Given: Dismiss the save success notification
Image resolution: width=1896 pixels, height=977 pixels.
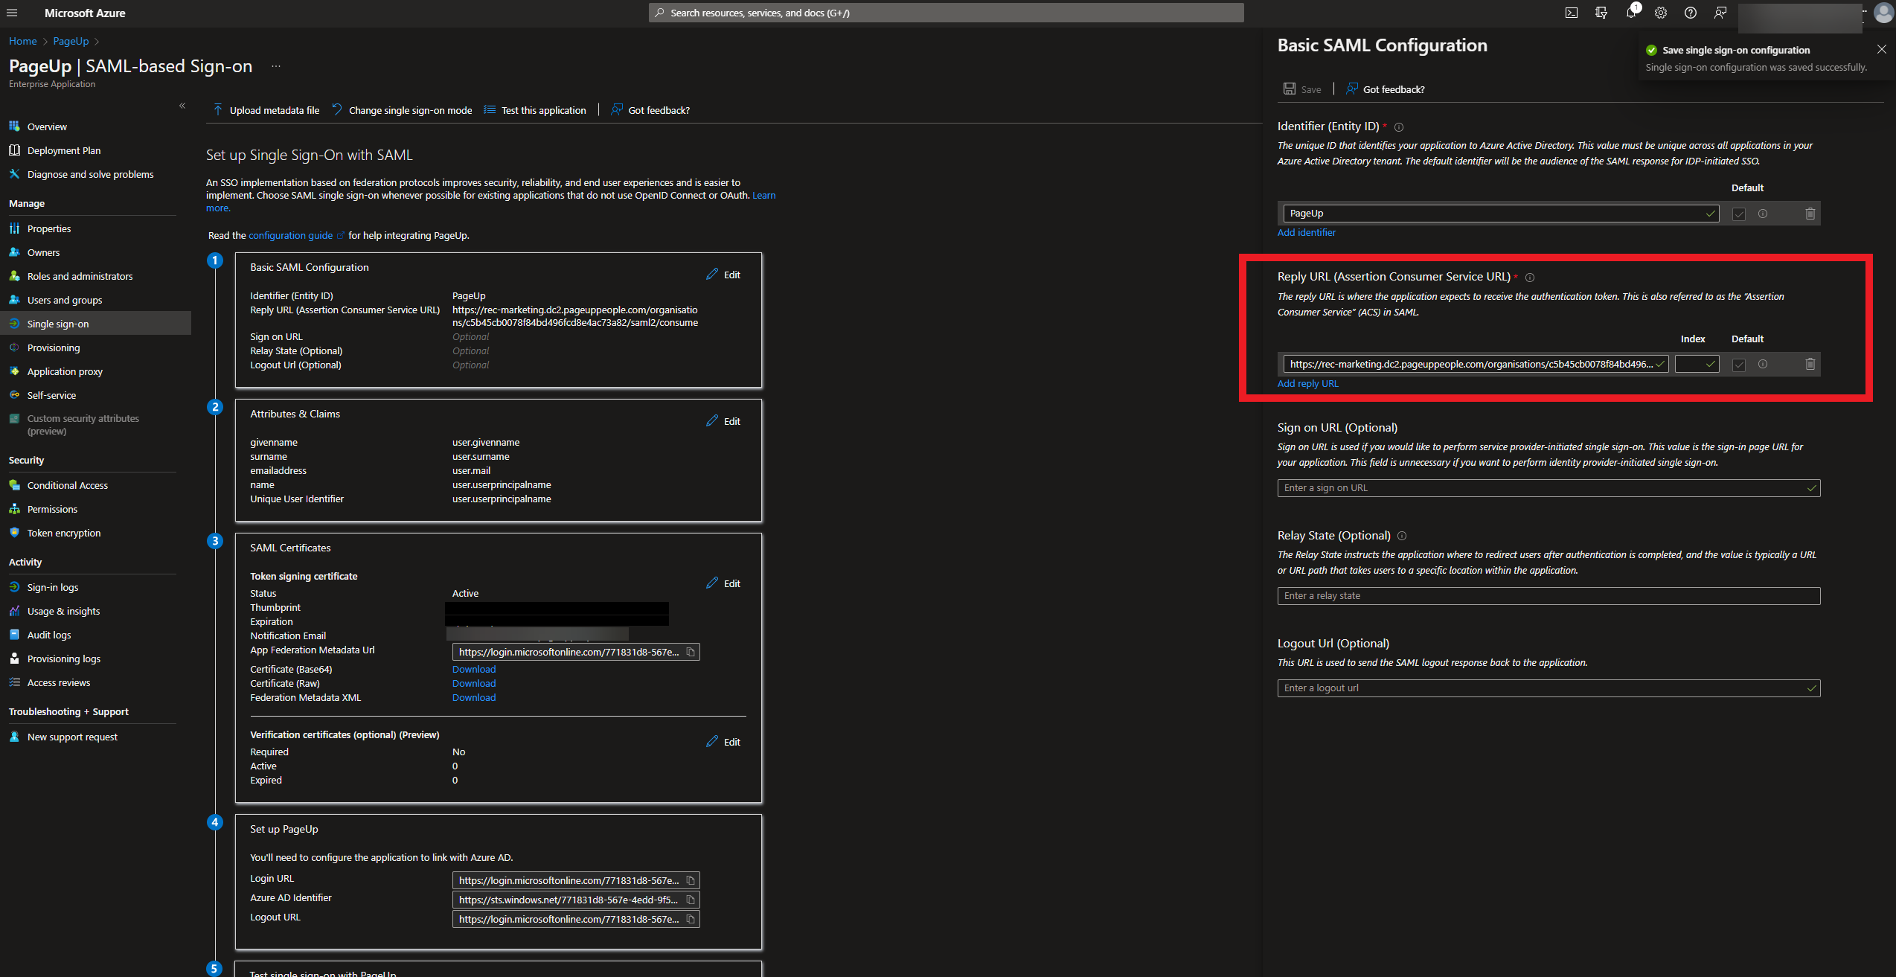Looking at the screenshot, I should 1881,49.
